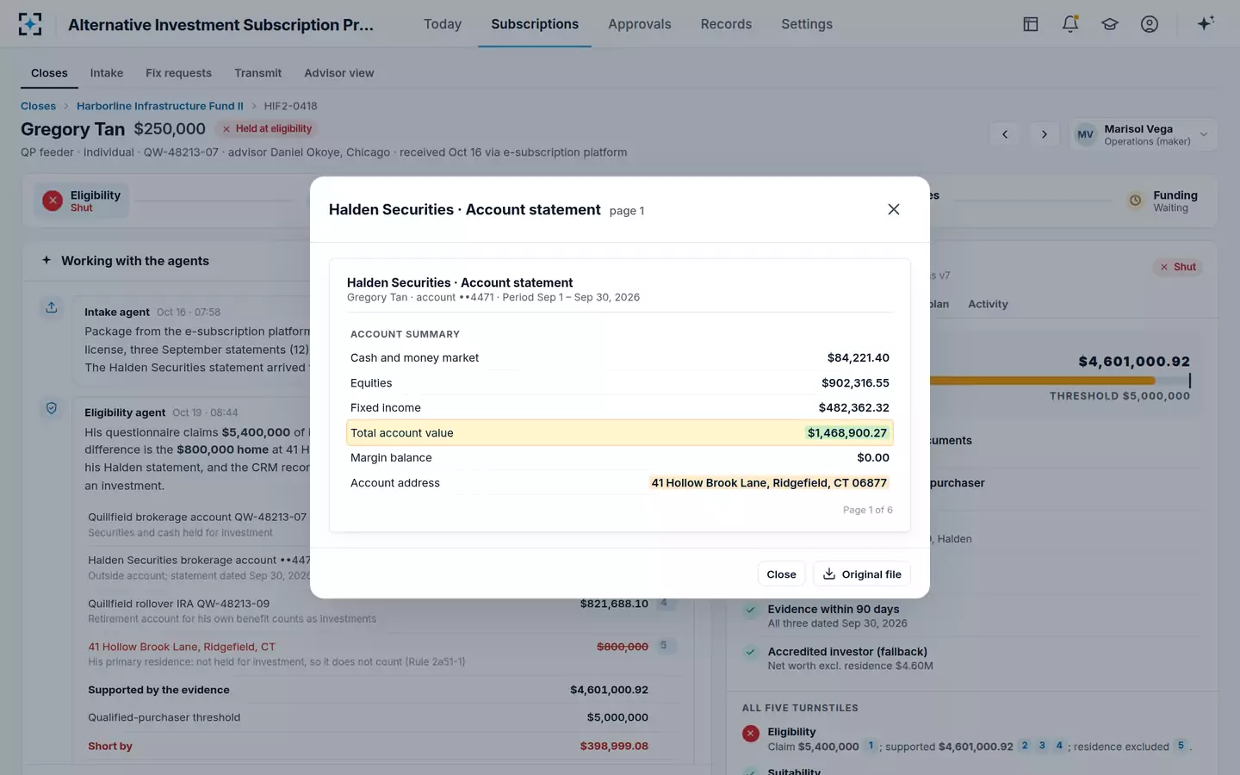Click citation badge 5 beside $800,000
The height and width of the screenshot is (775, 1240).
pos(663,645)
